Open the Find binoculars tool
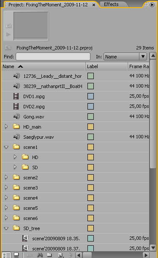The image size is (158, 258). [x=40, y=255]
